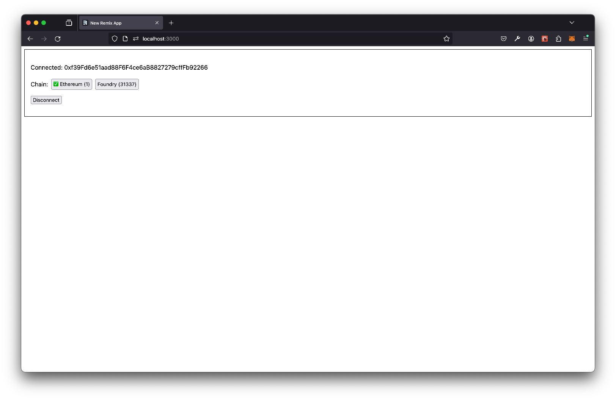This screenshot has width=616, height=400.
Task: Click the red extension icon in toolbar
Action: click(x=545, y=39)
